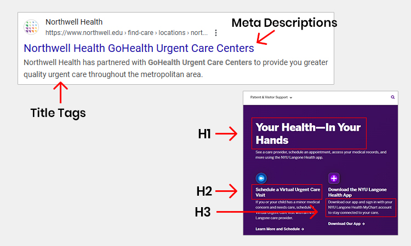The height and width of the screenshot is (246, 411).
Task: Click the purple search magnifier icon
Action: click(x=392, y=97)
